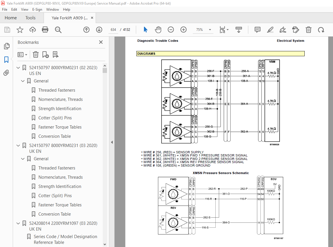Open the Page Thumbnails panel
The height and width of the screenshot is (247, 333).
7,46
